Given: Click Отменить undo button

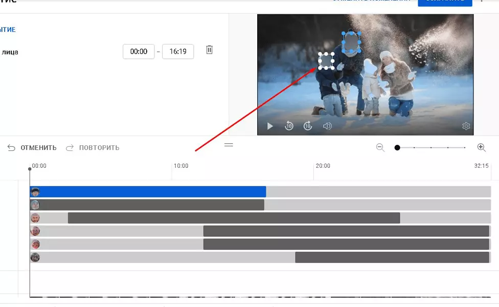Looking at the screenshot, I should 32,148.
